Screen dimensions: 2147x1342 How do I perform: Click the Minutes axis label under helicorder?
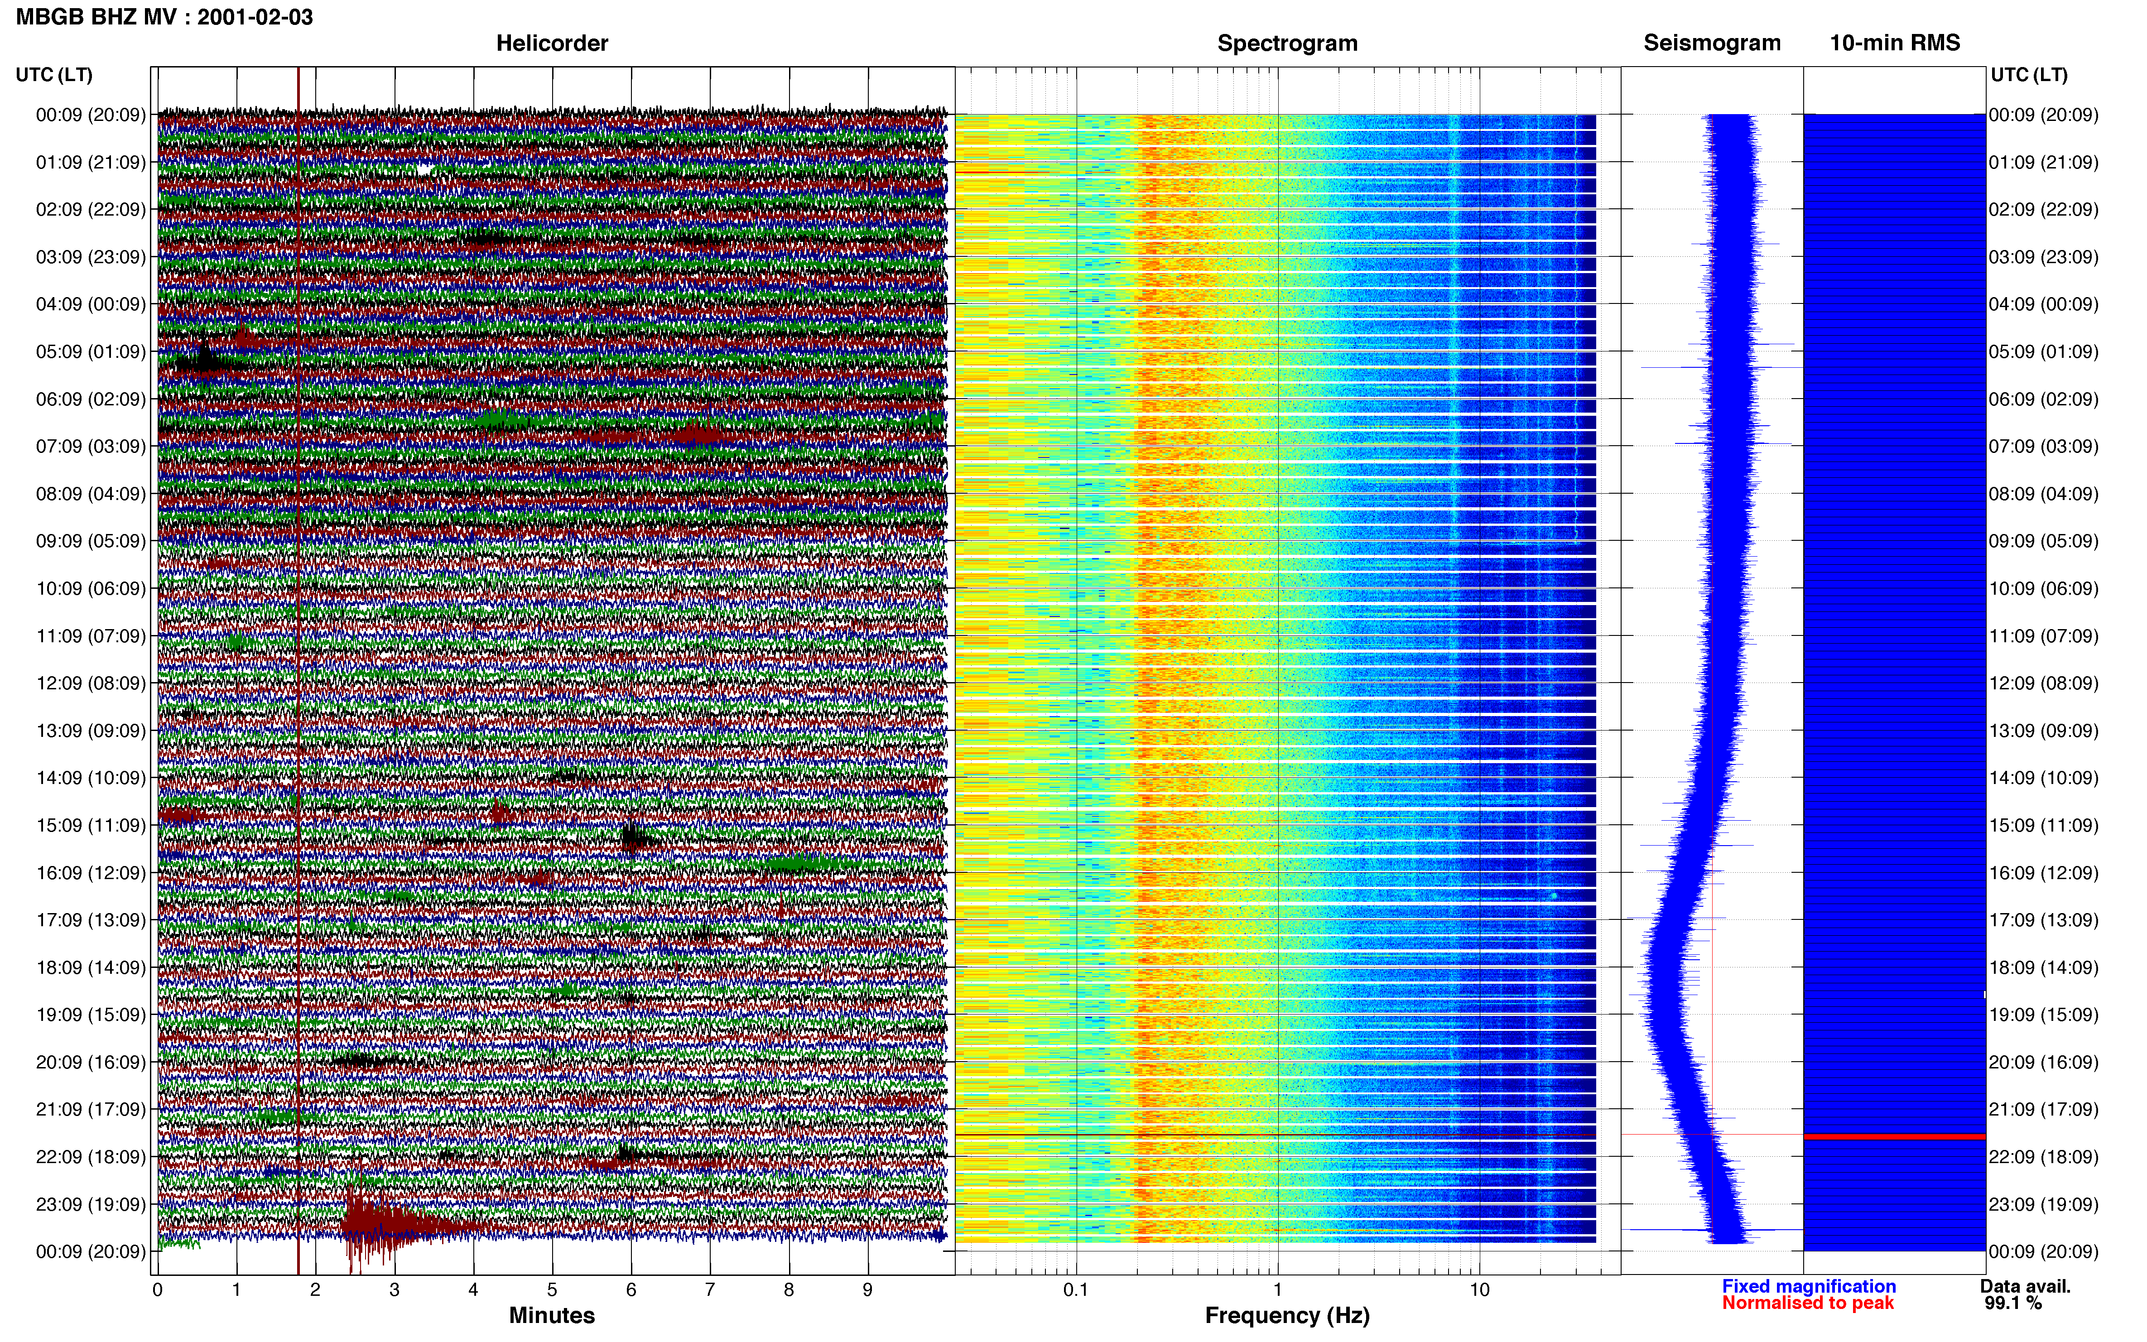(x=552, y=1315)
